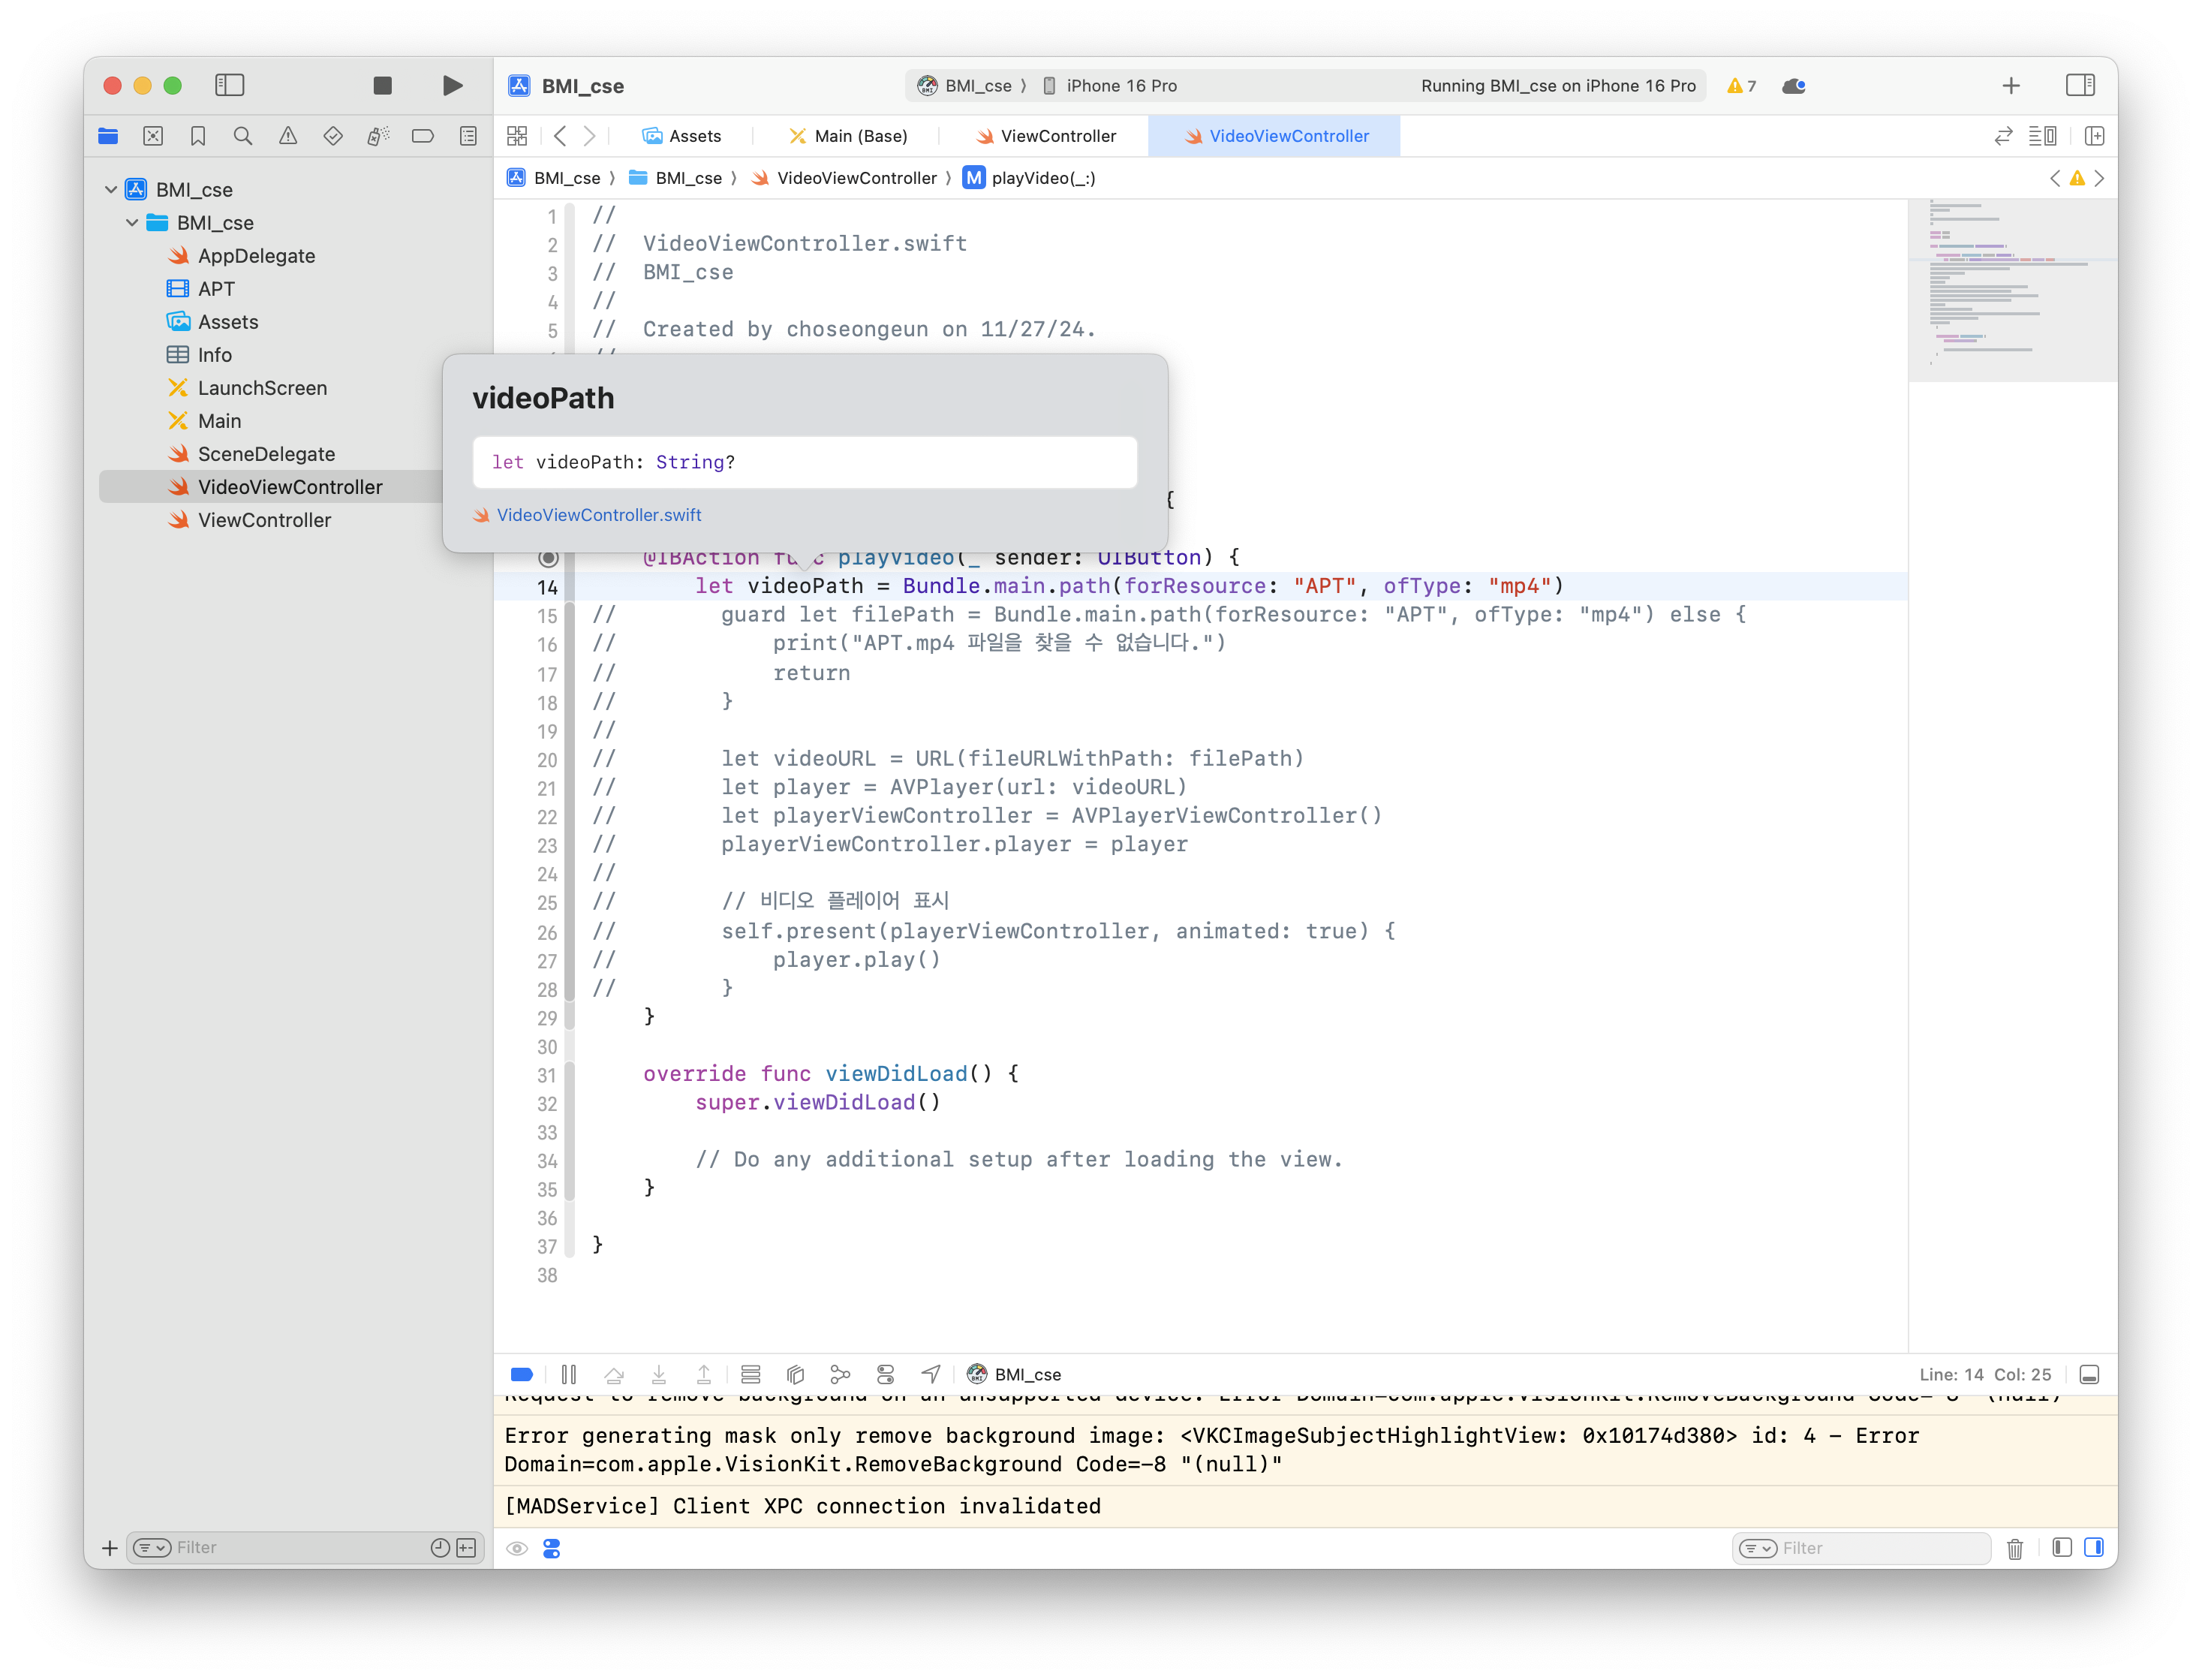Image resolution: width=2202 pixels, height=1680 pixels.
Task: Collapse the BMI_cse folder group
Action: tap(132, 223)
